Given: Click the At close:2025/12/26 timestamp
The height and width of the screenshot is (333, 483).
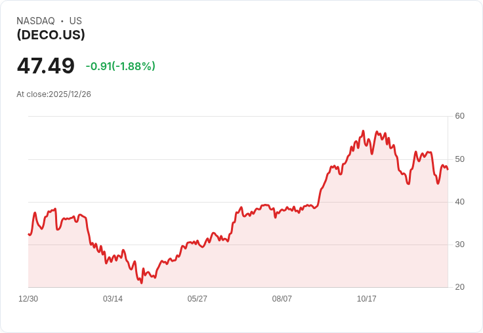Looking at the screenshot, I should click(54, 94).
